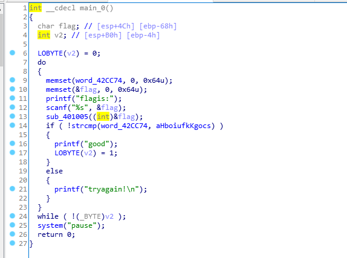Click the strcmp function call
347x258 pixels.
tap(84, 126)
